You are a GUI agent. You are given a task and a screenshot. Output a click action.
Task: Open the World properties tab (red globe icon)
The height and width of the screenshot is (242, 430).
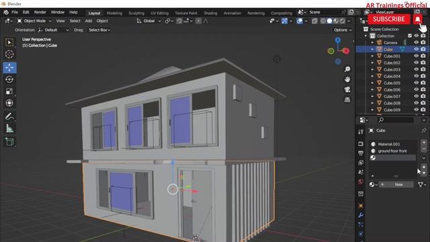361,182
